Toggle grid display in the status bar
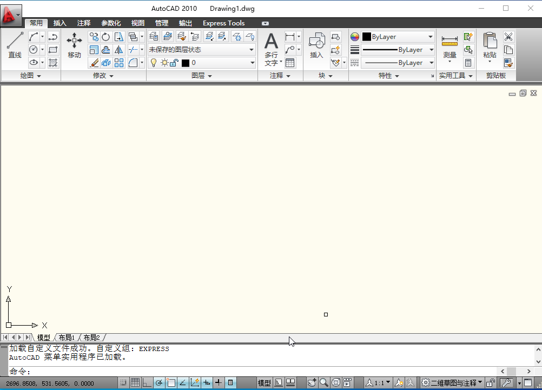This screenshot has height=390, width=542. point(134,382)
